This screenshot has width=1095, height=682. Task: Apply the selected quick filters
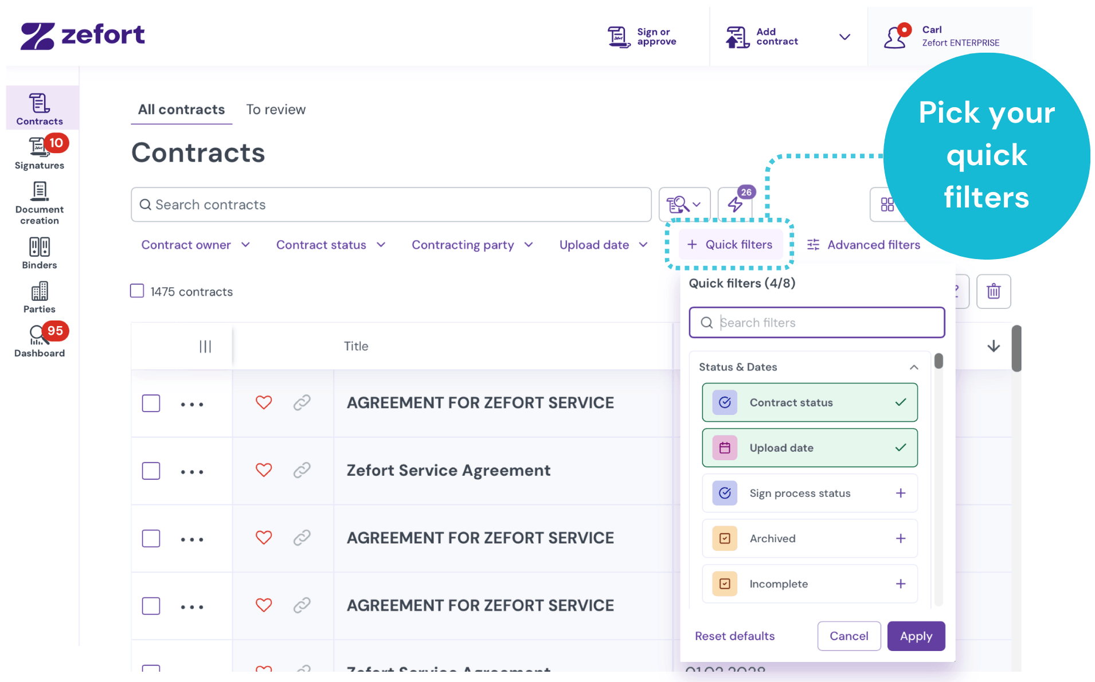point(916,636)
